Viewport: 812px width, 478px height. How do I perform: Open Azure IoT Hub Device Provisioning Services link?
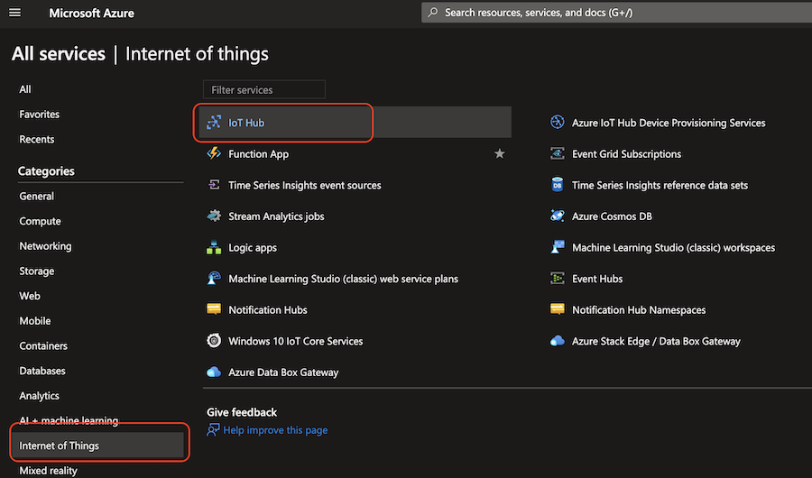pyautogui.click(x=669, y=123)
